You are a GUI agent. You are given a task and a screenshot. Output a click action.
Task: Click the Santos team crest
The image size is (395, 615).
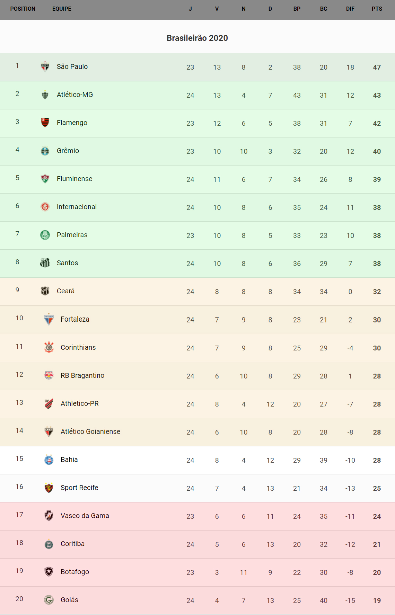point(45,263)
